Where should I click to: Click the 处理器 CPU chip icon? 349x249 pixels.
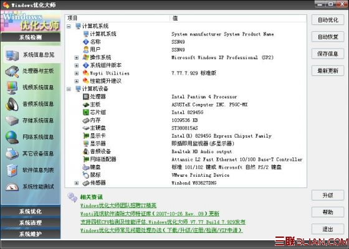86,96
